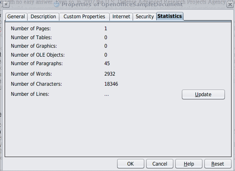Click the Cancel button
Image resolution: width=235 pixels, height=171 pixels.
(x=160, y=164)
